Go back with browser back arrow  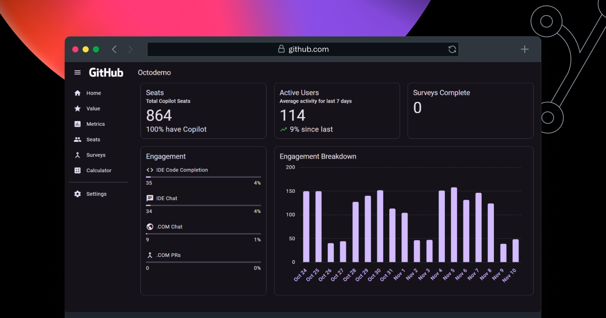(114, 49)
